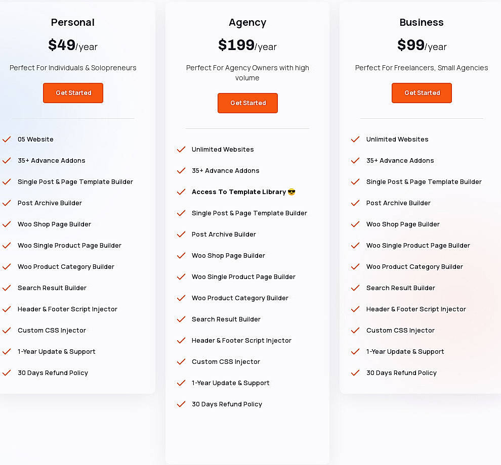
Task: Click the checkmark next to Search Result Builder on Personal
Action: (x=7, y=288)
